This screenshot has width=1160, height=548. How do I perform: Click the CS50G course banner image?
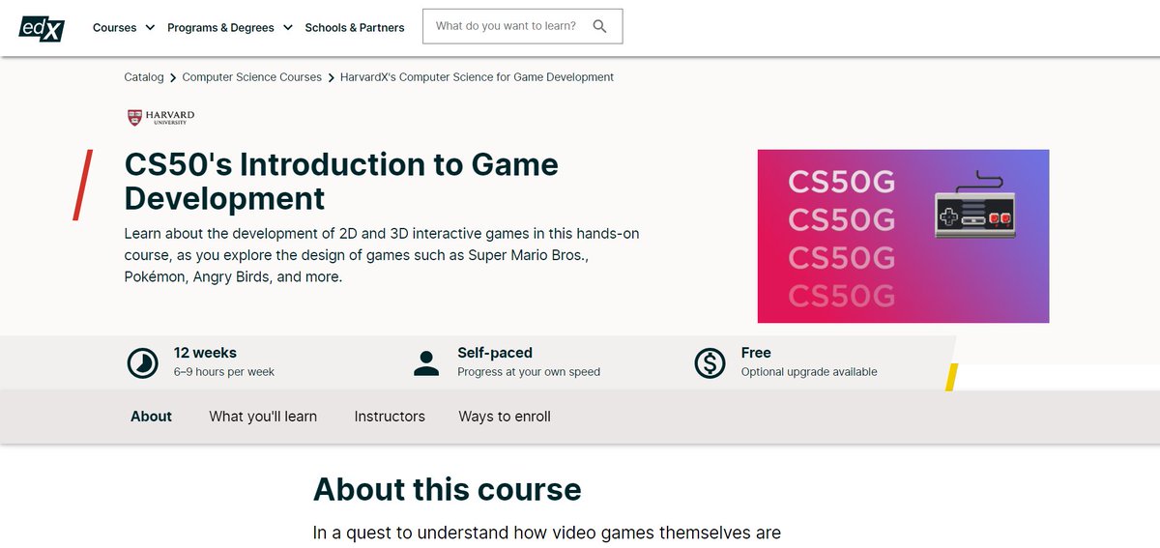pos(903,236)
